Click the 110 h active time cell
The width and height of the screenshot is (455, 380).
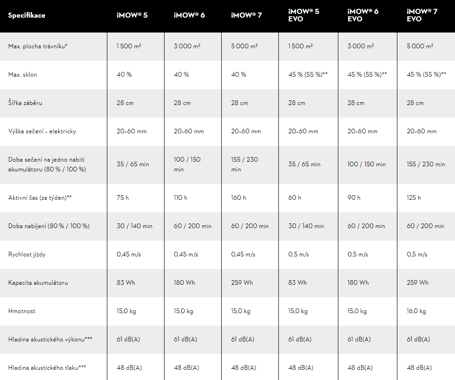pos(180,197)
